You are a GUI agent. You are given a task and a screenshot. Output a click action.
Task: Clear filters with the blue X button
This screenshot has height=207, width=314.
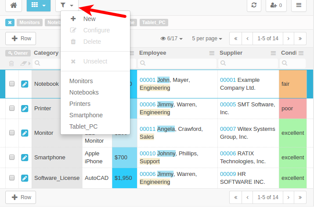point(10,23)
